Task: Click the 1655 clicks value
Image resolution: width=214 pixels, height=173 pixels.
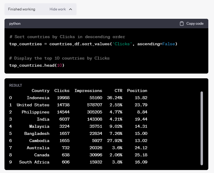Action: coord(65,141)
